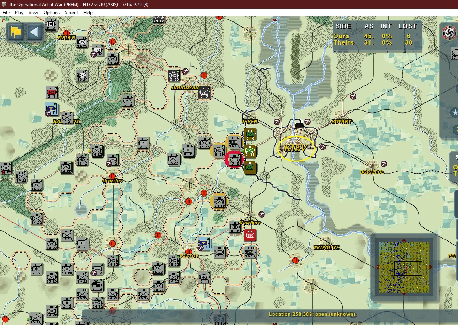The width and height of the screenshot is (458, 325).
Task: Select the XXX corps 1-12 unit
Action: coord(98,286)
